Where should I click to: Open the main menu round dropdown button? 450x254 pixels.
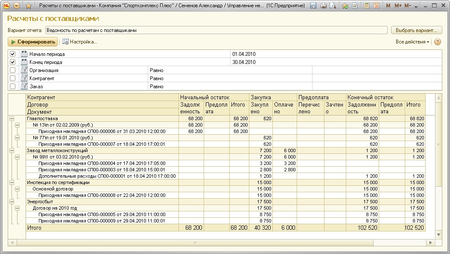(17, 6)
